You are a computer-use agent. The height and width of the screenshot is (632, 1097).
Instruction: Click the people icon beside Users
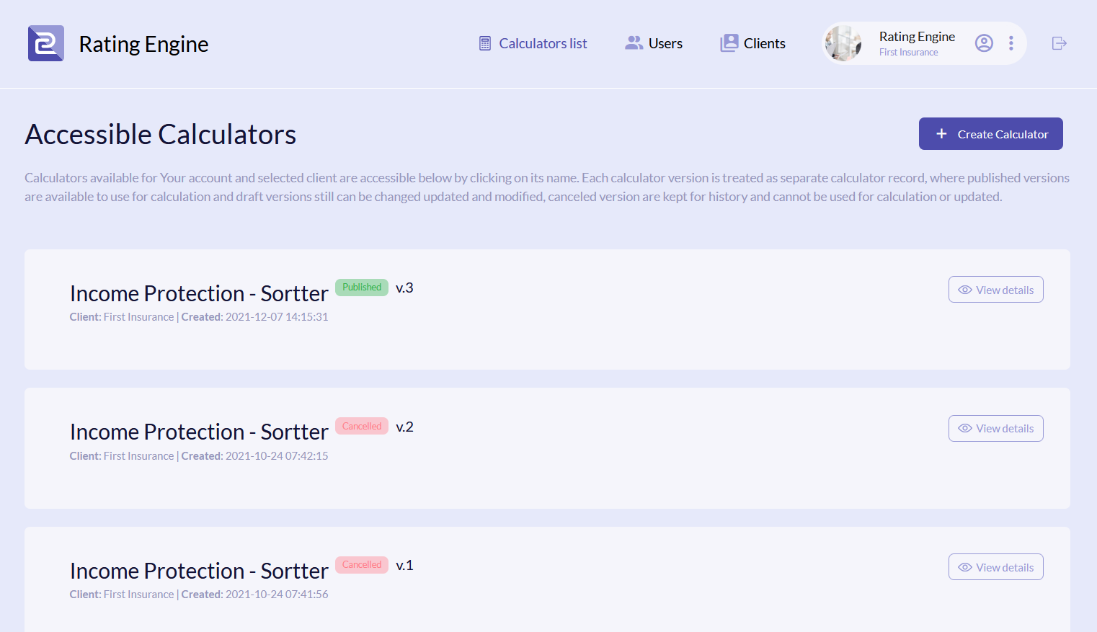634,43
